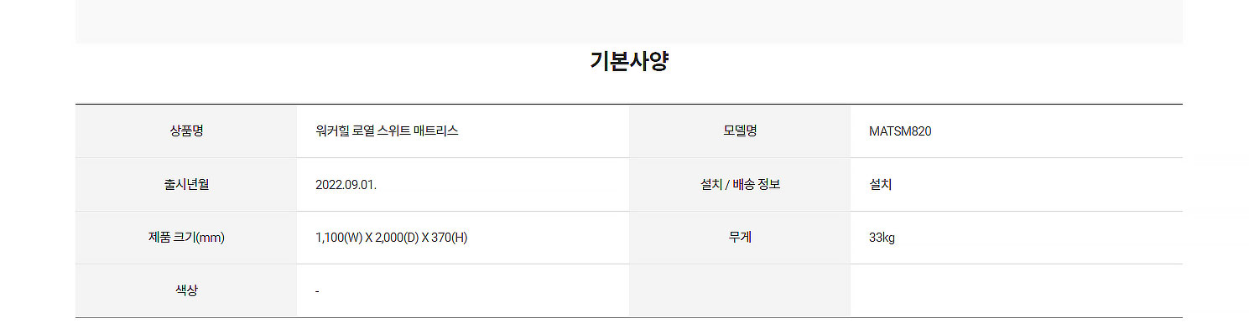Click release date 2022.09.01.
Screen dimensions: 1249x333
point(346,185)
